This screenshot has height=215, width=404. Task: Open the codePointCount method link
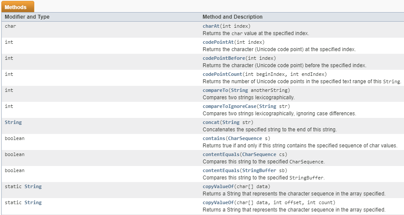(x=222, y=74)
